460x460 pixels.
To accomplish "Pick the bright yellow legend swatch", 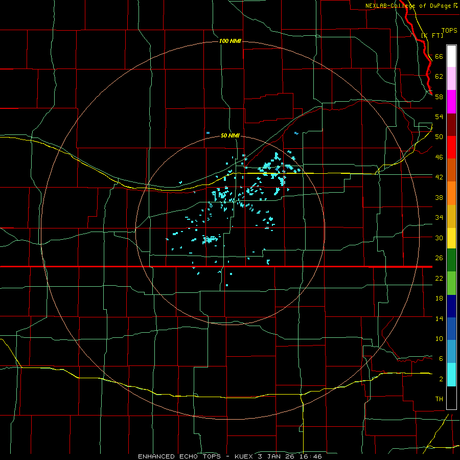I will [x=451, y=238].
